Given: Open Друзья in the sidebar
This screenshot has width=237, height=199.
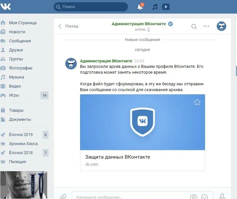Looking at the screenshot, I should (16, 50).
